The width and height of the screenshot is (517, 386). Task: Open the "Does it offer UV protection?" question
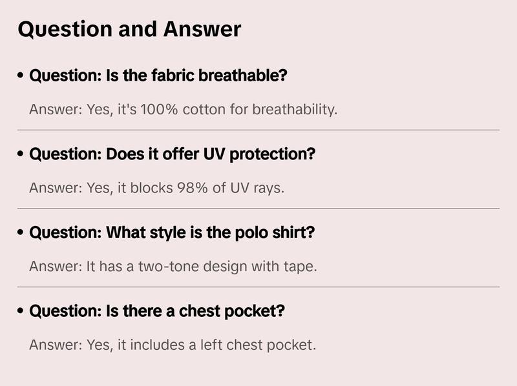(173, 154)
